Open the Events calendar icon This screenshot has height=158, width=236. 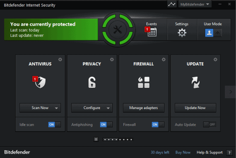152,32
